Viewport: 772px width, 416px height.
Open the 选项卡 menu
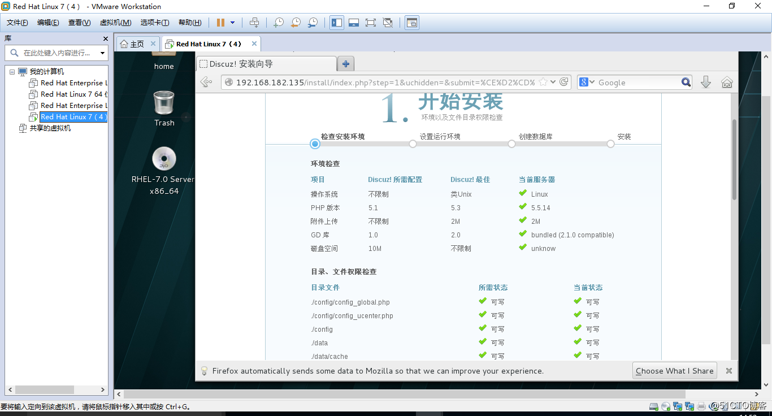point(155,23)
